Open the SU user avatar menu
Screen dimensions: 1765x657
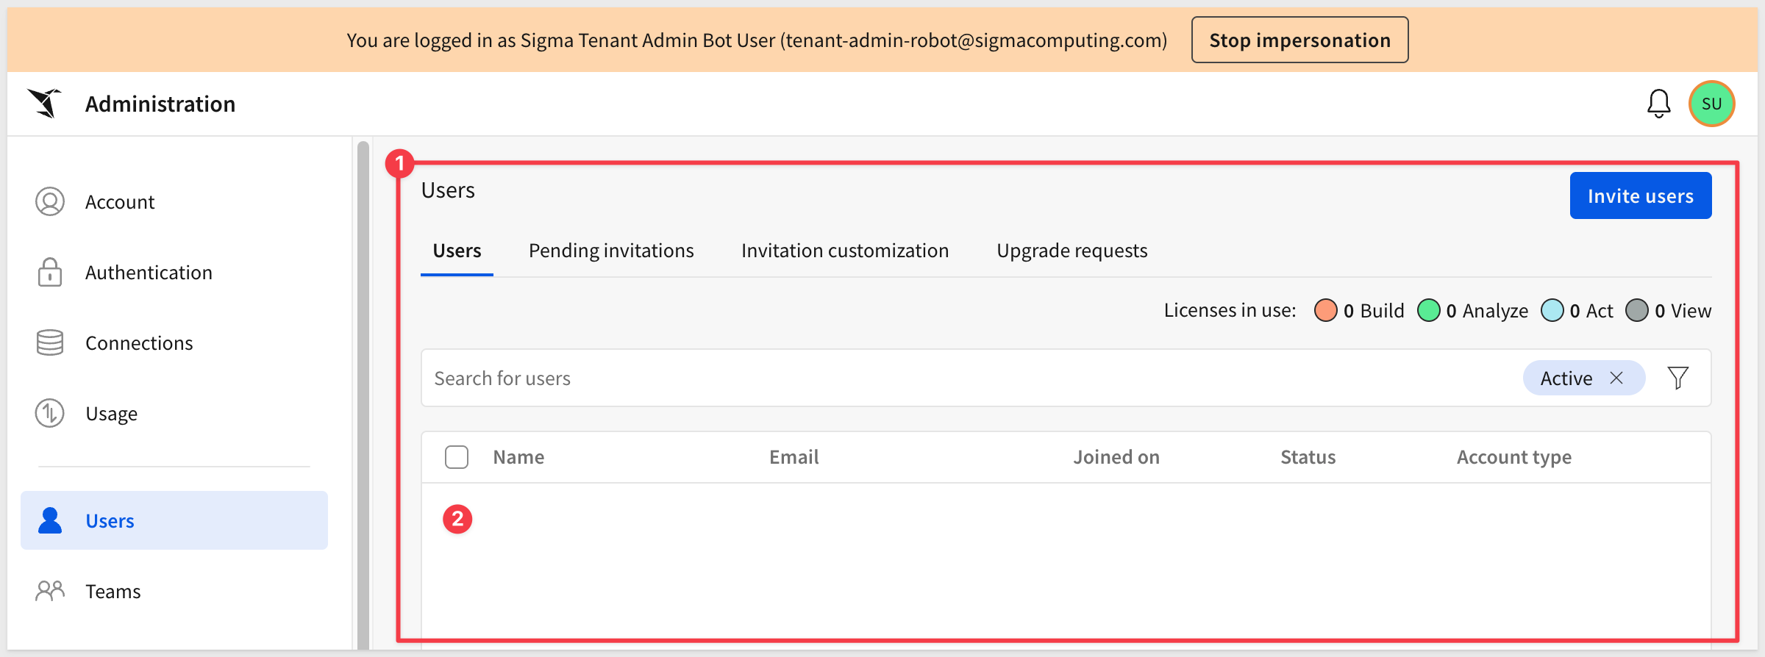click(x=1711, y=104)
